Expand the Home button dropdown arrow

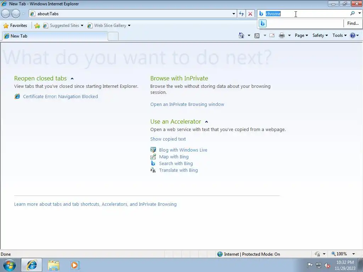(249, 35)
